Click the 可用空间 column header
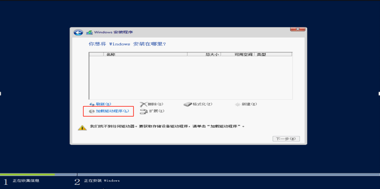380x189 pixels. click(x=238, y=54)
